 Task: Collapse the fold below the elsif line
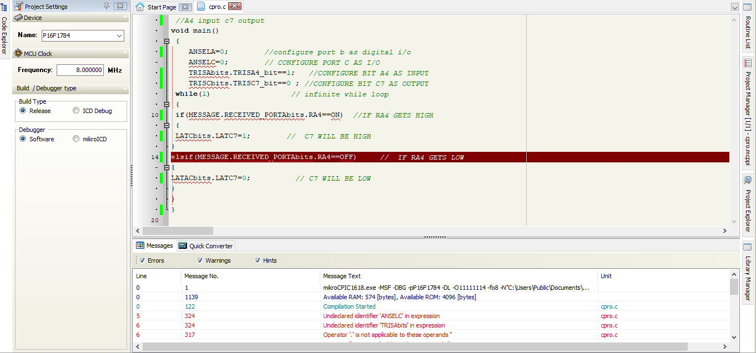(x=167, y=168)
